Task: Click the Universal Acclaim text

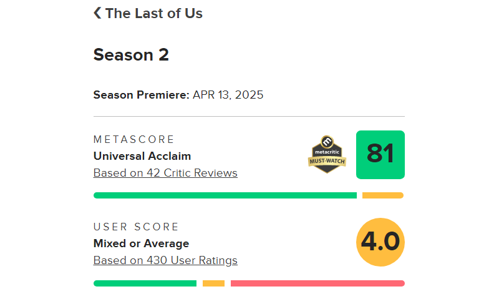Action: point(142,156)
